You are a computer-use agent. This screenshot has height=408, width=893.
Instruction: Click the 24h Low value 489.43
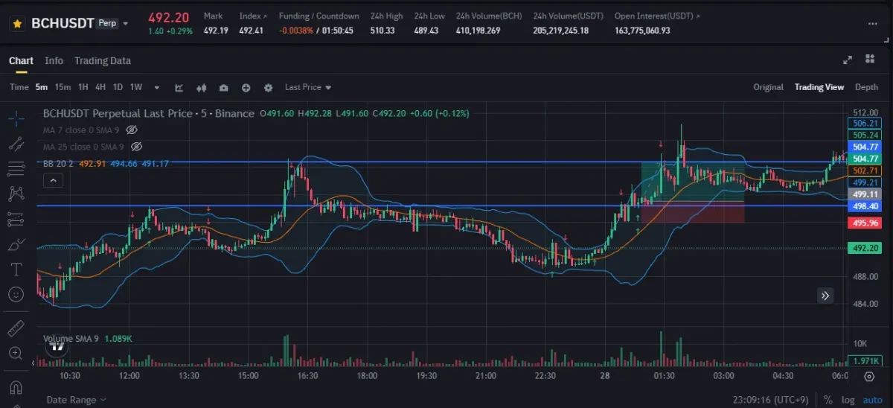tap(426, 31)
